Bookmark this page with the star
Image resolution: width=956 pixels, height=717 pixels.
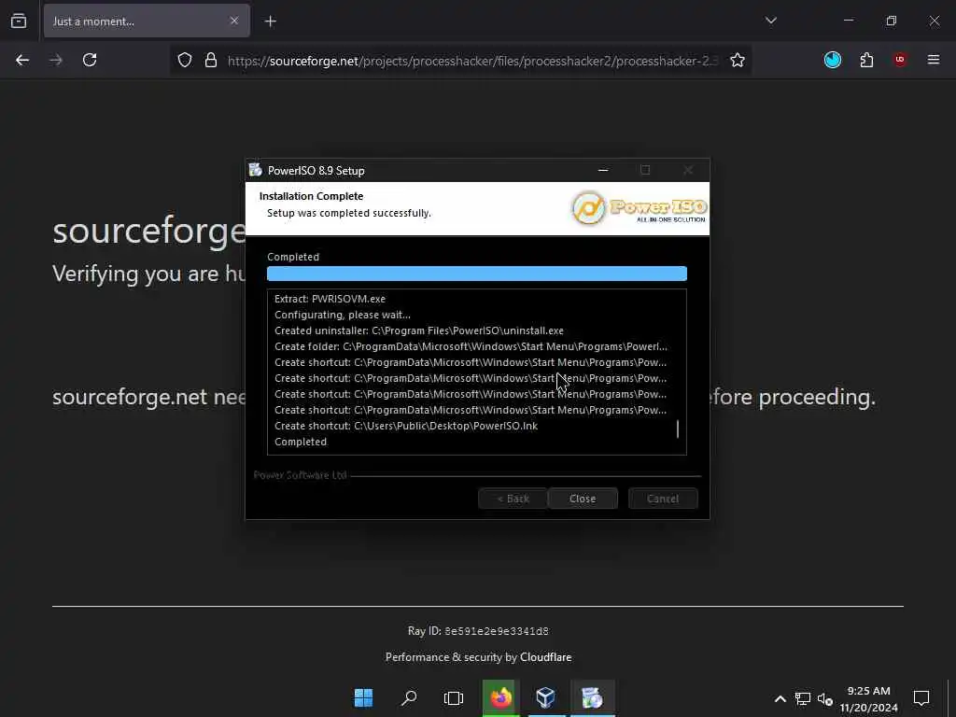coord(738,60)
